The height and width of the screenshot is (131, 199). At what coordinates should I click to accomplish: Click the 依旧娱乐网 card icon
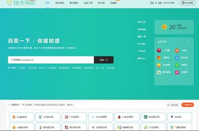pyautogui.click(x=146, y=117)
